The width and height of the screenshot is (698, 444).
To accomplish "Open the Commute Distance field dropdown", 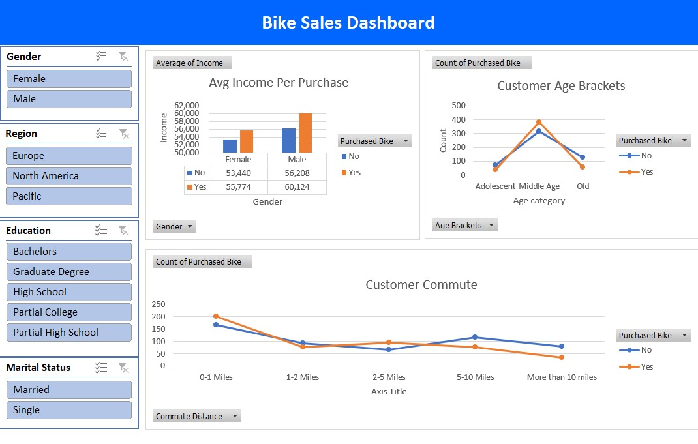I will pos(196,415).
